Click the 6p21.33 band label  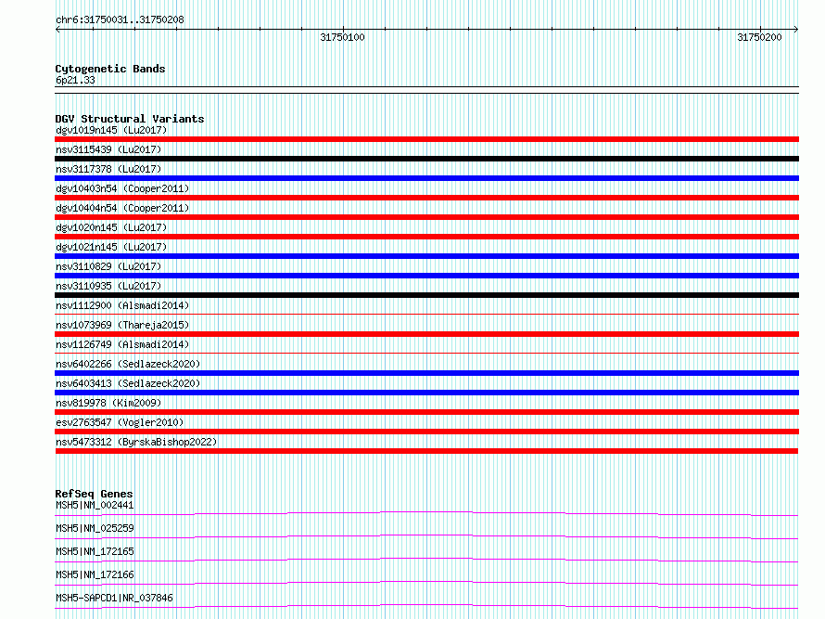(75, 80)
